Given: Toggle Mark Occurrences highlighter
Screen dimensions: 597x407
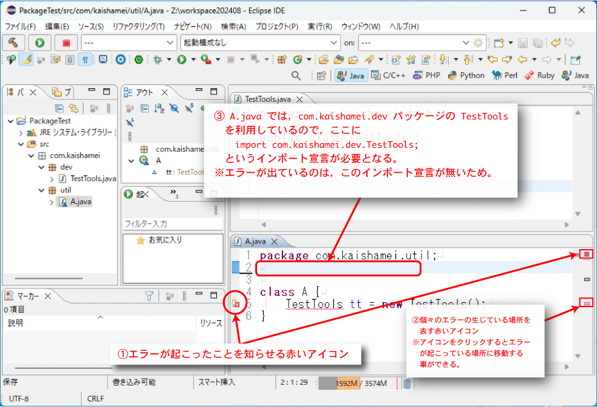Looking at the screenshot, I should coord(26,59).
